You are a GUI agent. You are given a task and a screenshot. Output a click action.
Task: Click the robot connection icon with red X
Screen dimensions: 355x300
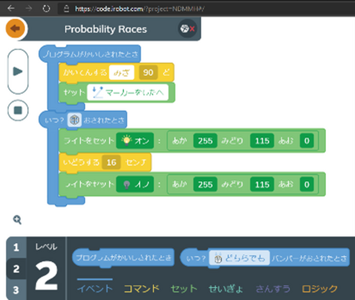pos(187,28)
